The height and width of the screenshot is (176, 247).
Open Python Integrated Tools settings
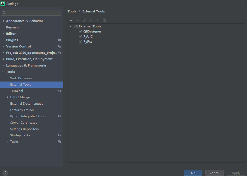click(32, 116)
